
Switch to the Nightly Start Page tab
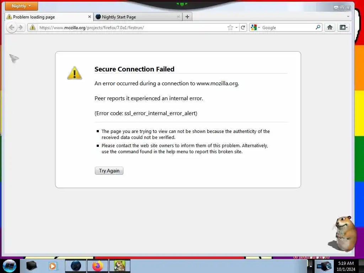tap(138, 17)
